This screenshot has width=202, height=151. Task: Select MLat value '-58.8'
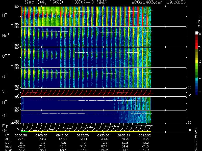coord(21,150)
